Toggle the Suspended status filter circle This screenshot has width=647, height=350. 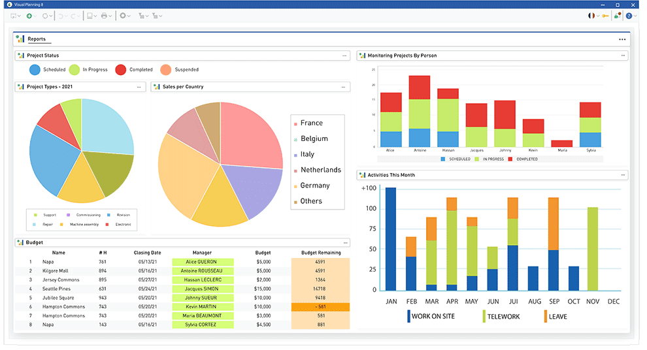coord(166,70)
